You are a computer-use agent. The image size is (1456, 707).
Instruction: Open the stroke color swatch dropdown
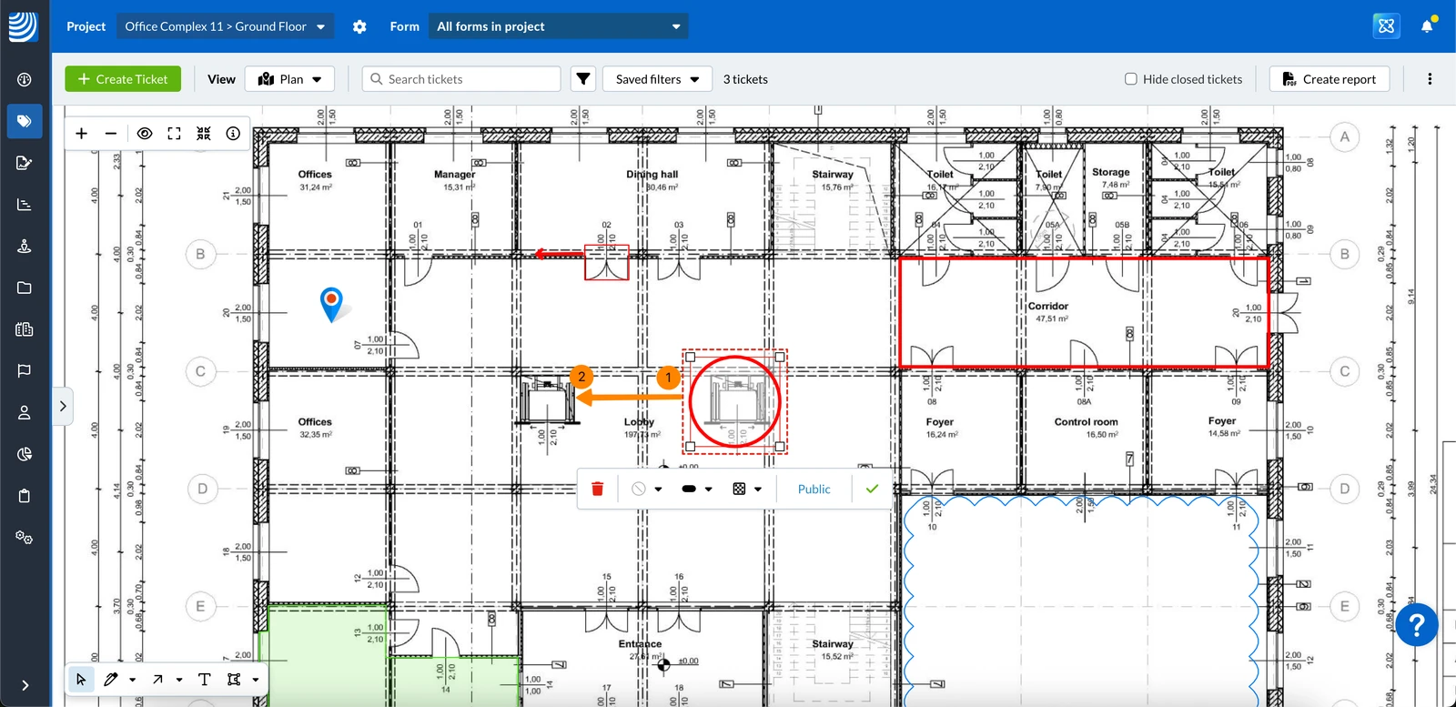[646, 489]
